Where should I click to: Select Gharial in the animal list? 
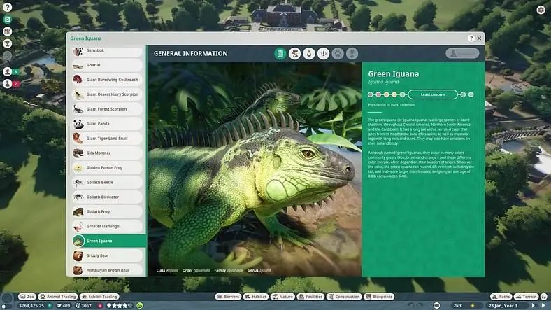[x=107, y=65]
